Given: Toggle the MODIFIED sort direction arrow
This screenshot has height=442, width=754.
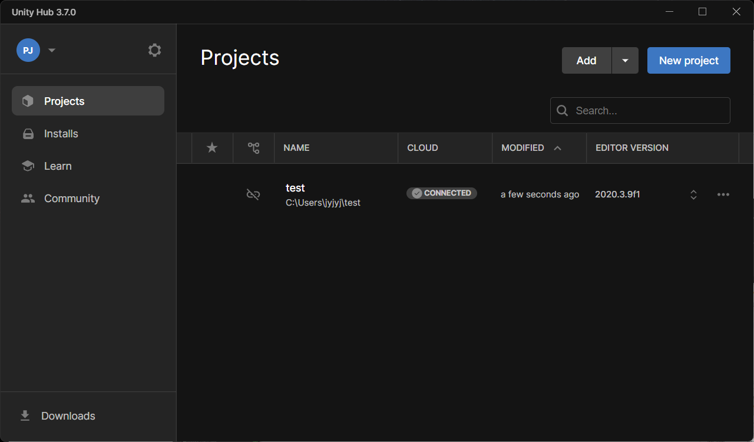Looking at the screenshot, I should pos(557,148).
